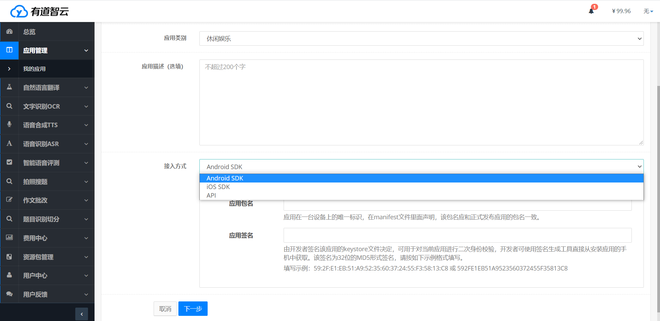Select Android SDK in the dropdown list
This screenshot has height=321, width=660.
click(421, 178)
